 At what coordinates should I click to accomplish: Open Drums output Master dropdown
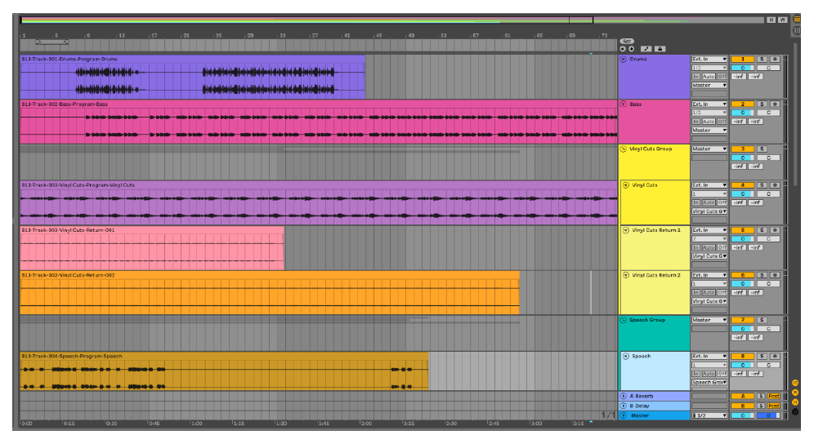[709, 85]
